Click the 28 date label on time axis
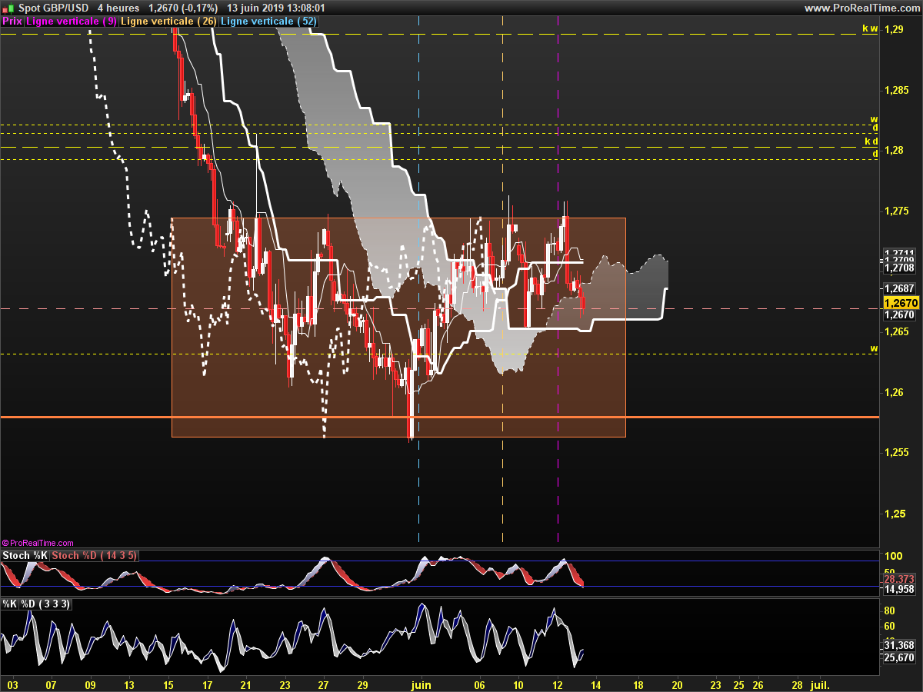The height and width of the screenshot is (692, 923). tap(797, 684)
